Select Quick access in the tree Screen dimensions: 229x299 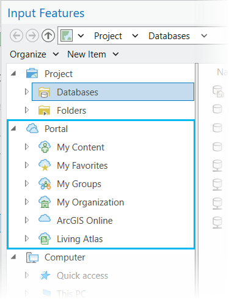click(82, 276)
